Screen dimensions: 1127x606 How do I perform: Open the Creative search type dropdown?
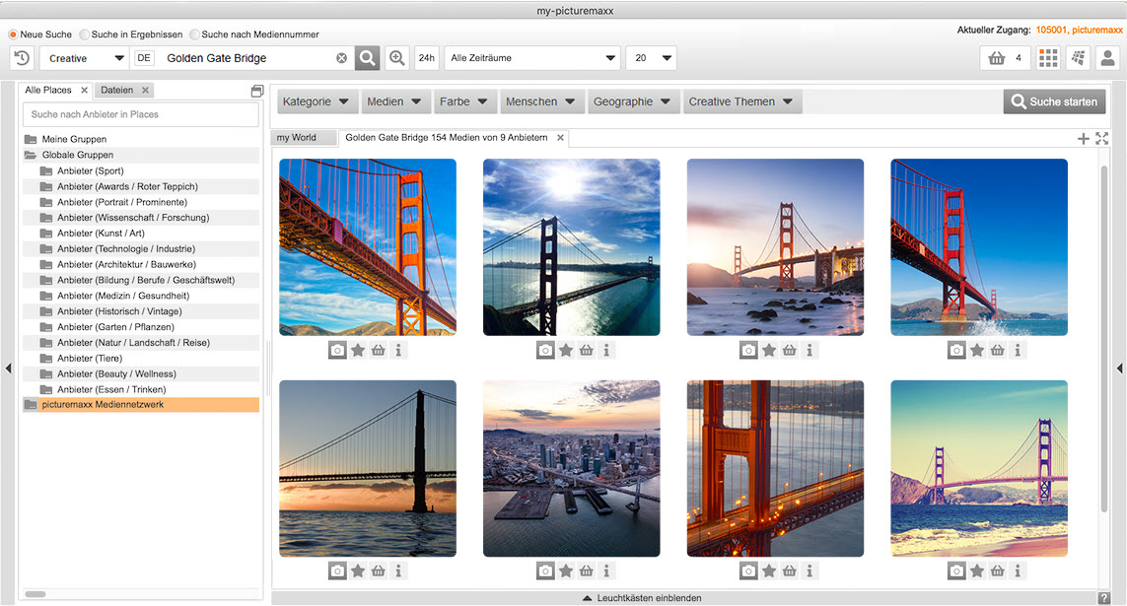[86, 58]
